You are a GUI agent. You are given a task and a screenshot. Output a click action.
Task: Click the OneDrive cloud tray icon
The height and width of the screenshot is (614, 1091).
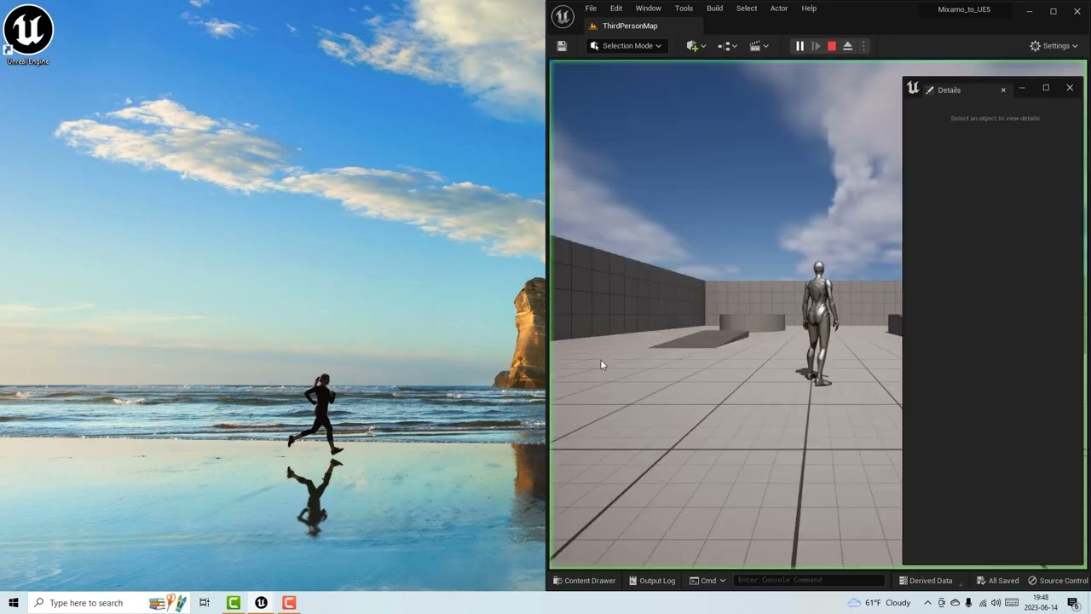coord(955,603)
